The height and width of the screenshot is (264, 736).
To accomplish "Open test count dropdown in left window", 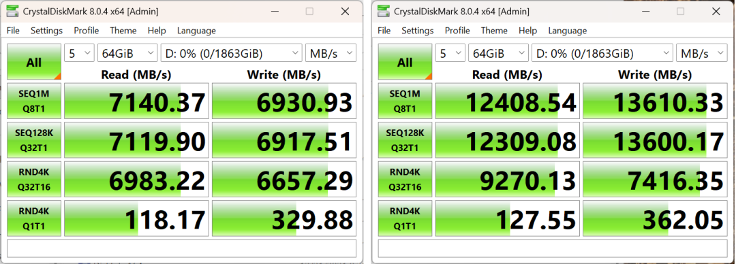I will pyautogui.click(x=79, y=53).
